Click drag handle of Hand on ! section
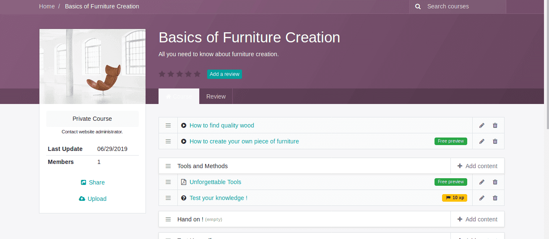This screenshot has width=549, height=239. click(168, 219)
